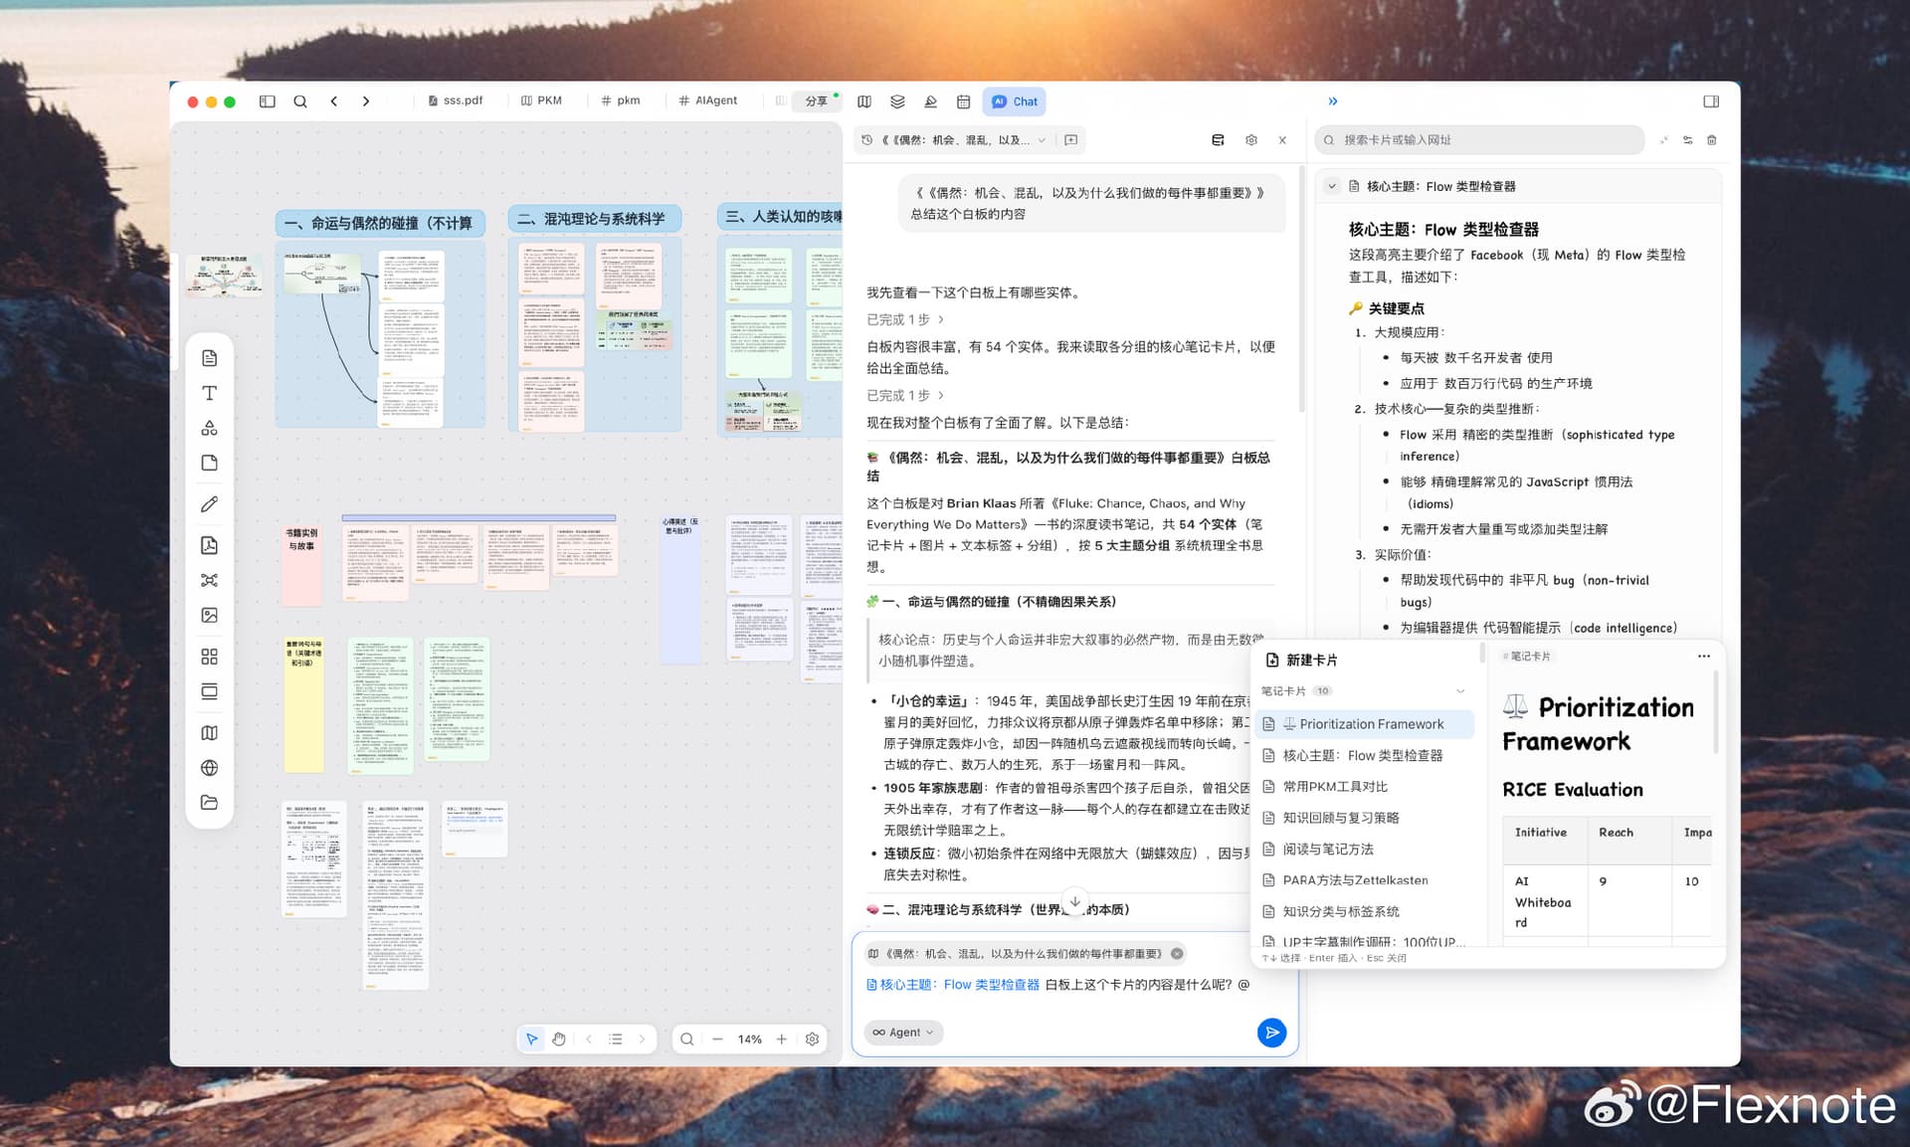Insert a PDF with the PDF tool

(209, 545)
